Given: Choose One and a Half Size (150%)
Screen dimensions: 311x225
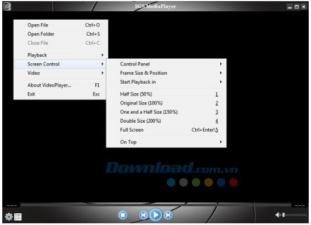Looking at the screenshot, I should [x=166, y=112].
